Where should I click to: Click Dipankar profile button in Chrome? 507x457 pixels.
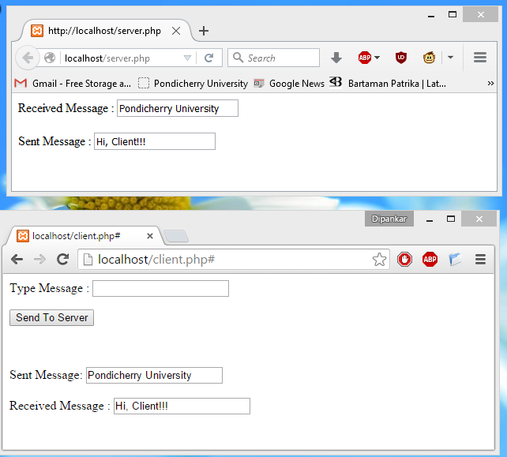[389, 219]
